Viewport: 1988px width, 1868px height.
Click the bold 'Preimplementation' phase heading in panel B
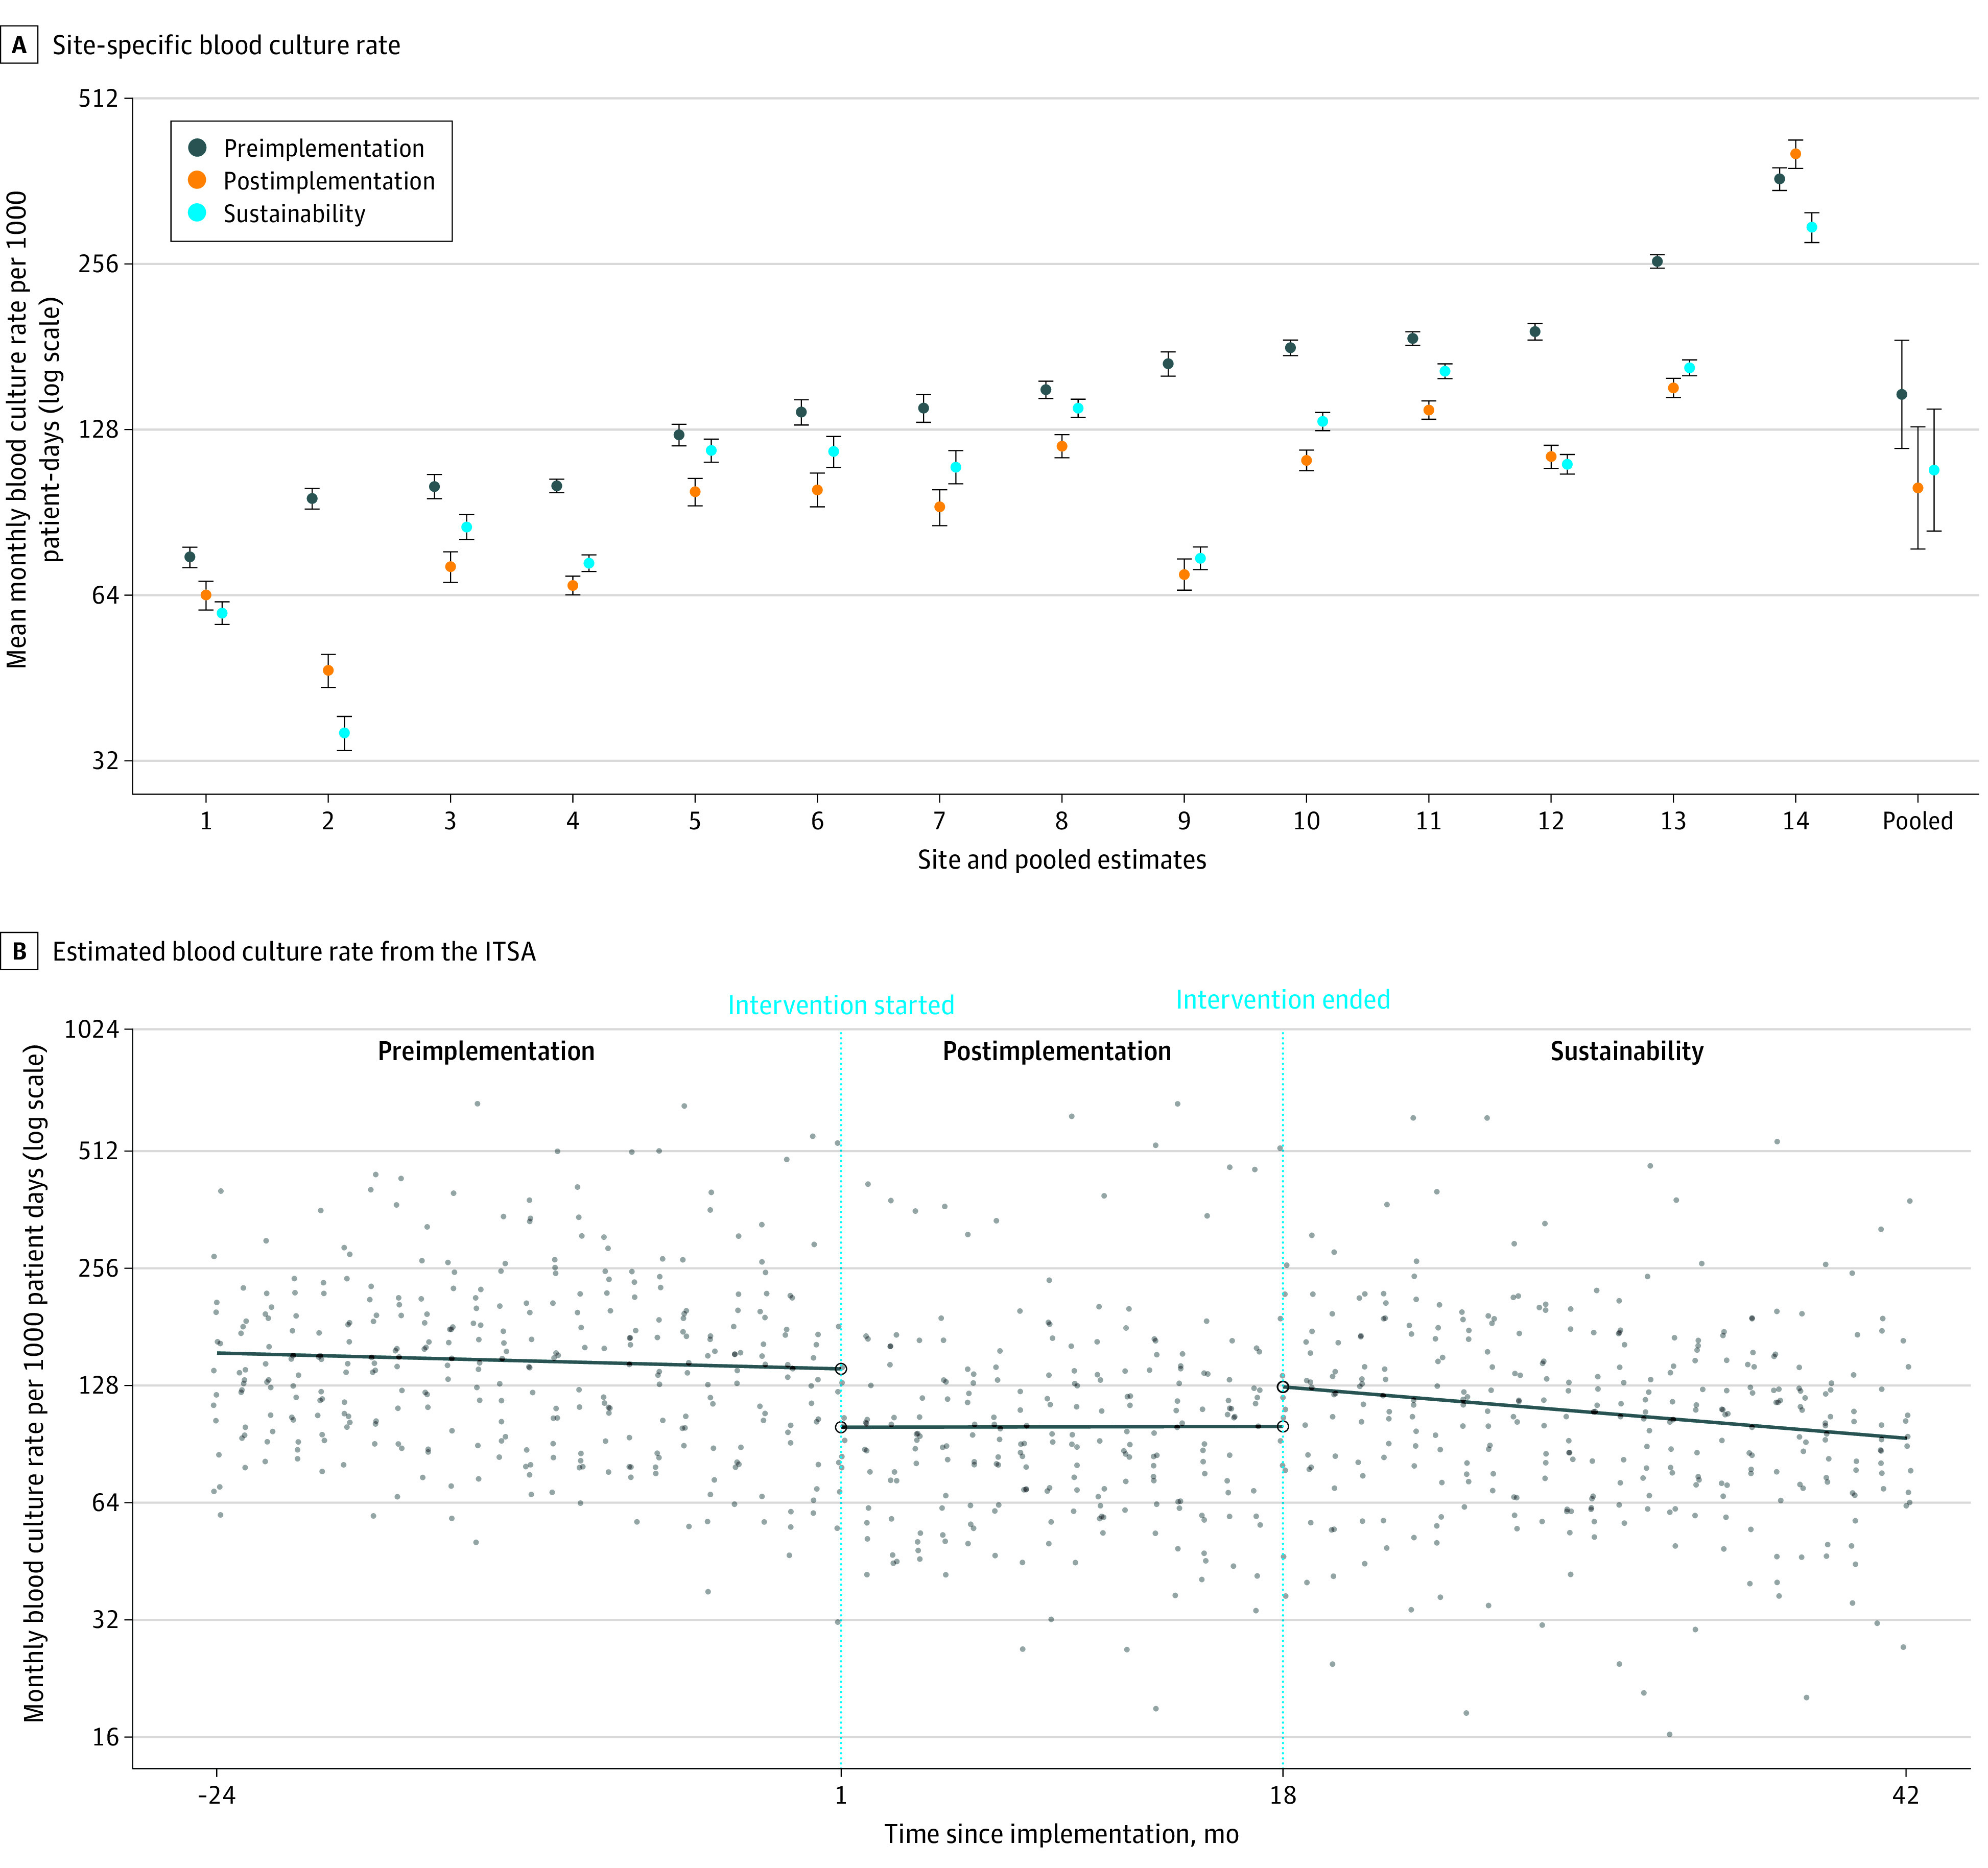[486, 1051]
